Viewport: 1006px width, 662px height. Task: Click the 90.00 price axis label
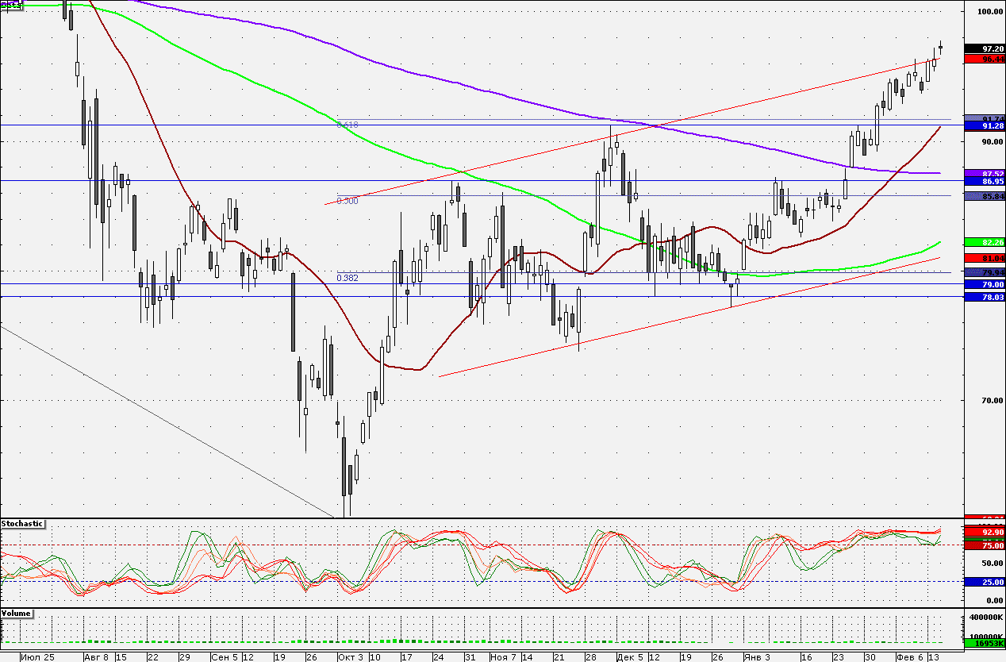pyautogui.click(x=992, y=141)
